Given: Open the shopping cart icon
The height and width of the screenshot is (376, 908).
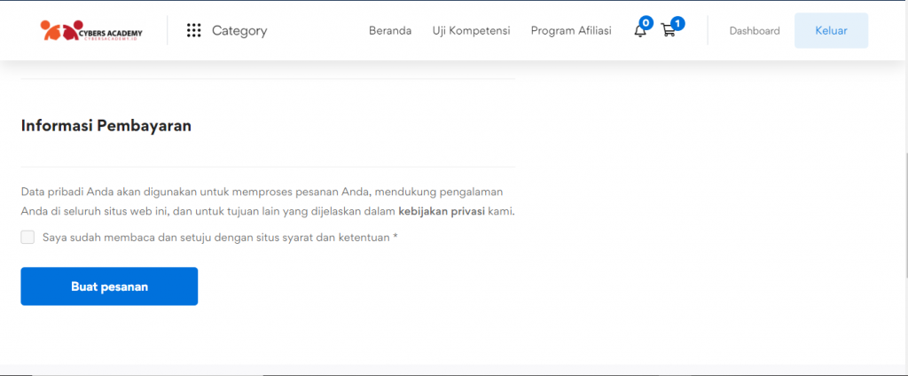Looking at the screenshot, I should tap(669, 32).
